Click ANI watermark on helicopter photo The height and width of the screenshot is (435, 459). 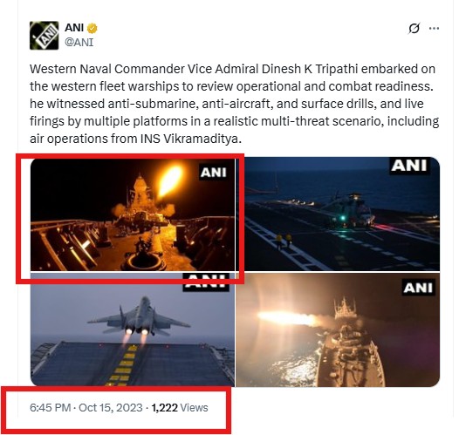point(409,166)
